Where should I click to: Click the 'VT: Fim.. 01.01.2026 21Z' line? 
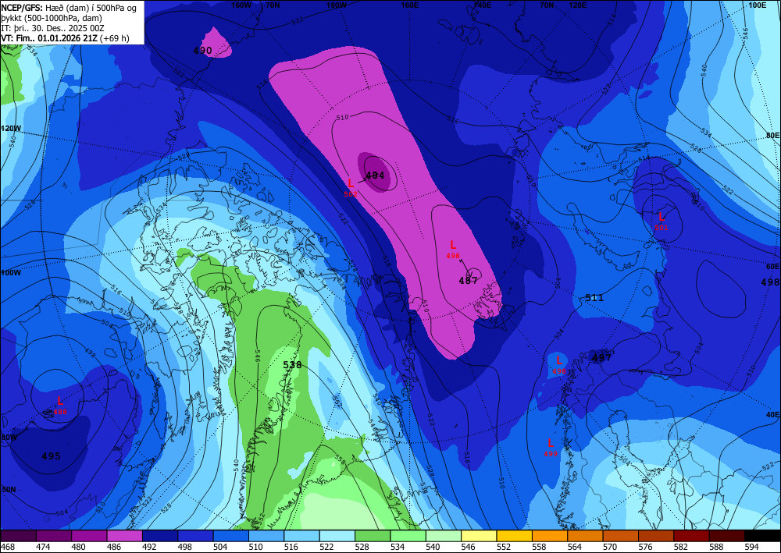pos(50,38)
